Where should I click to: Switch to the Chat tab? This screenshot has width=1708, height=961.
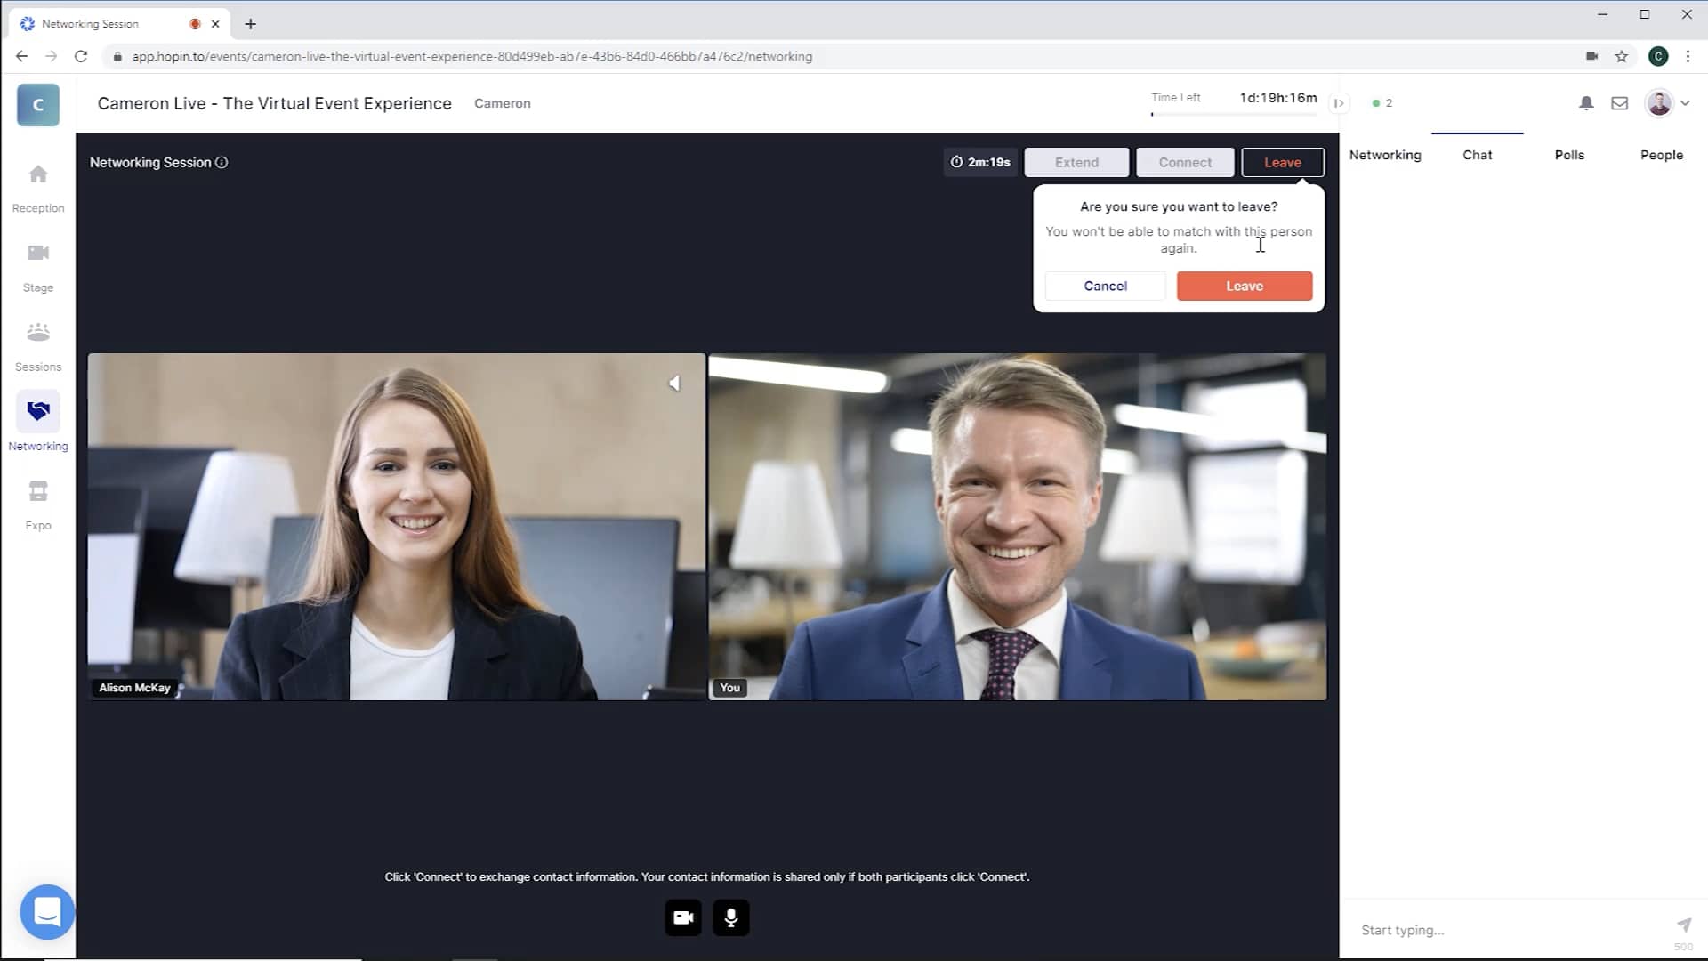pyautogui.click(x=1477, y=154)
